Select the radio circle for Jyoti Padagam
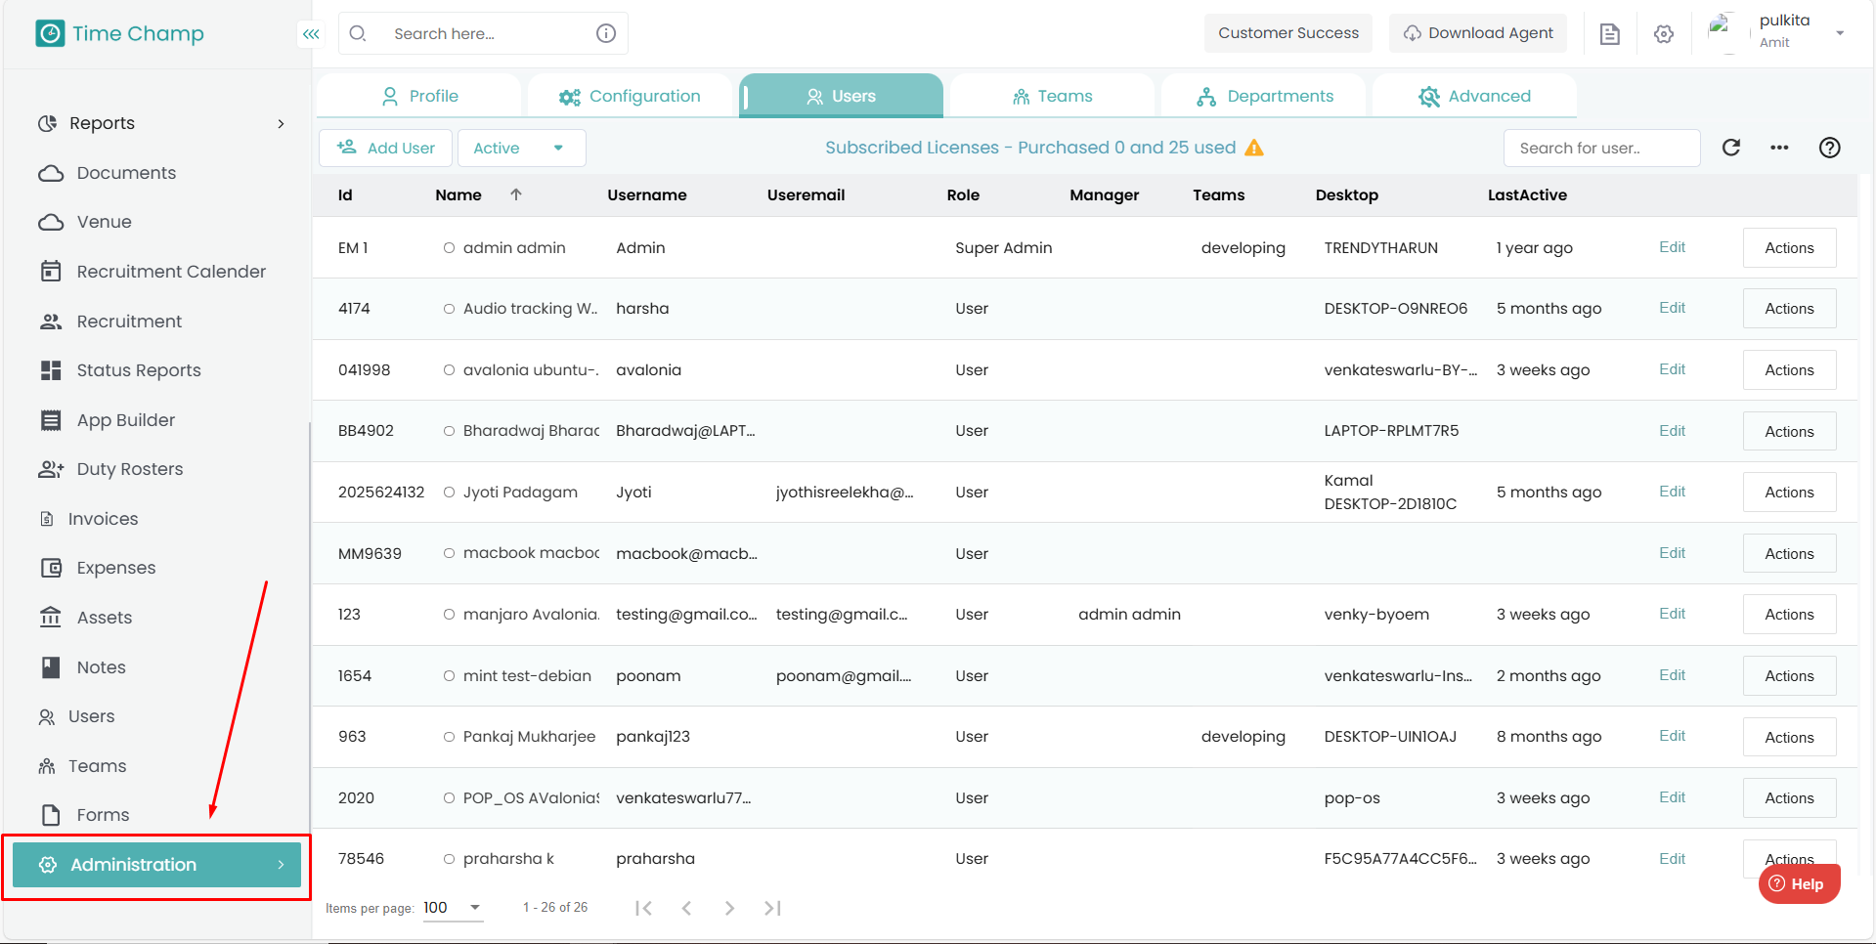This screenshot has width=1876, height=944. (449, 493)
